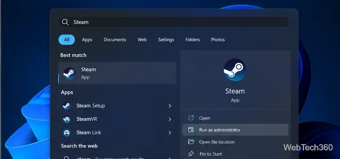The height and width of the screenshot is (159, 340).
Task: Click the Steam Setup app icon
Action: [66, 106]
